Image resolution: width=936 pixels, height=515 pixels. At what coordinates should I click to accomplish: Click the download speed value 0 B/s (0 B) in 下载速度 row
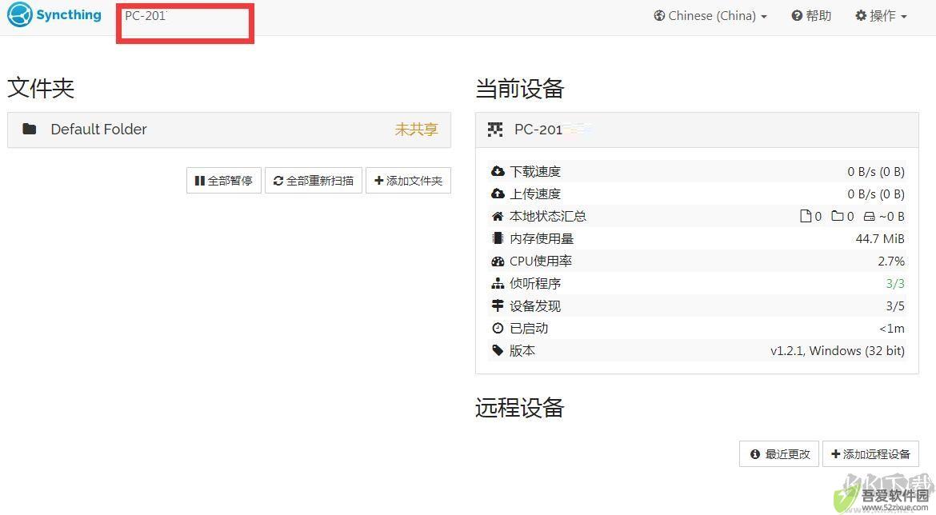click(876, 172)
